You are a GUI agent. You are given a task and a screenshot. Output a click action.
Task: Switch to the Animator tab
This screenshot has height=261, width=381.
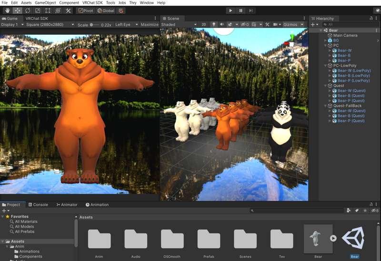pos(67,205)
